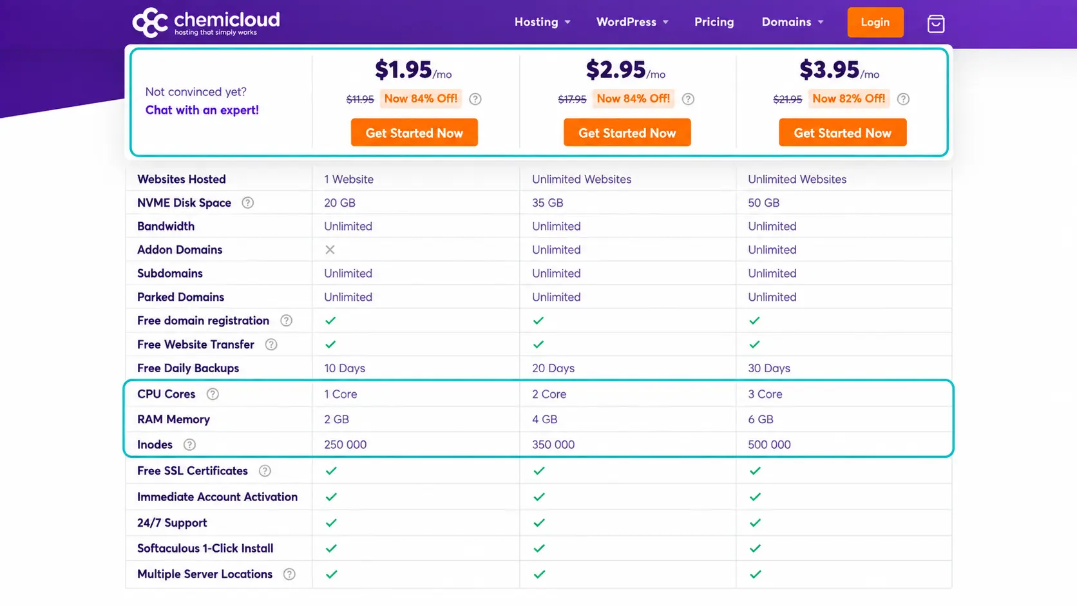Click the Chat with an expert link

click(202, 110)
